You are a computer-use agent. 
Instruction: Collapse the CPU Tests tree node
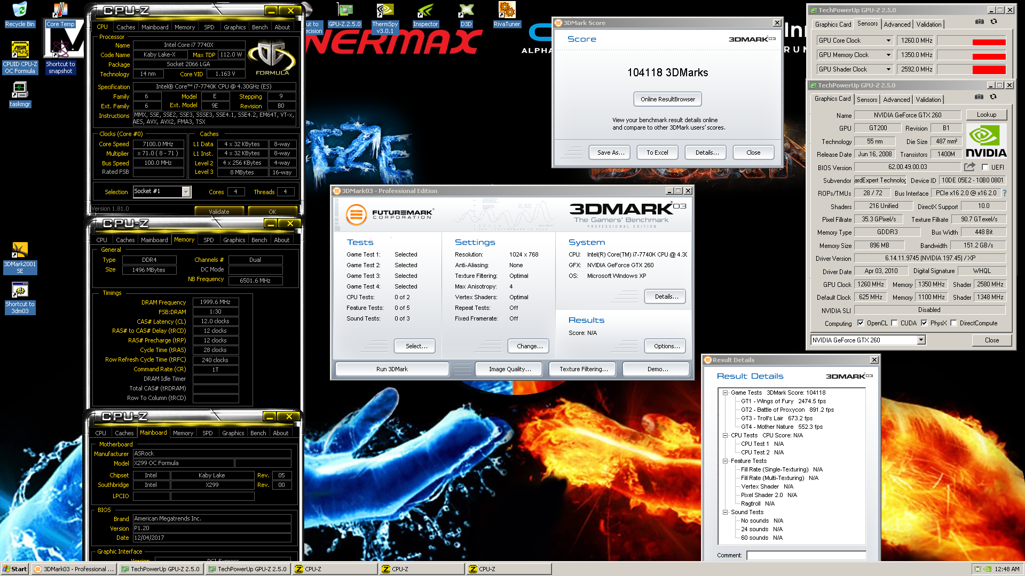726,435
